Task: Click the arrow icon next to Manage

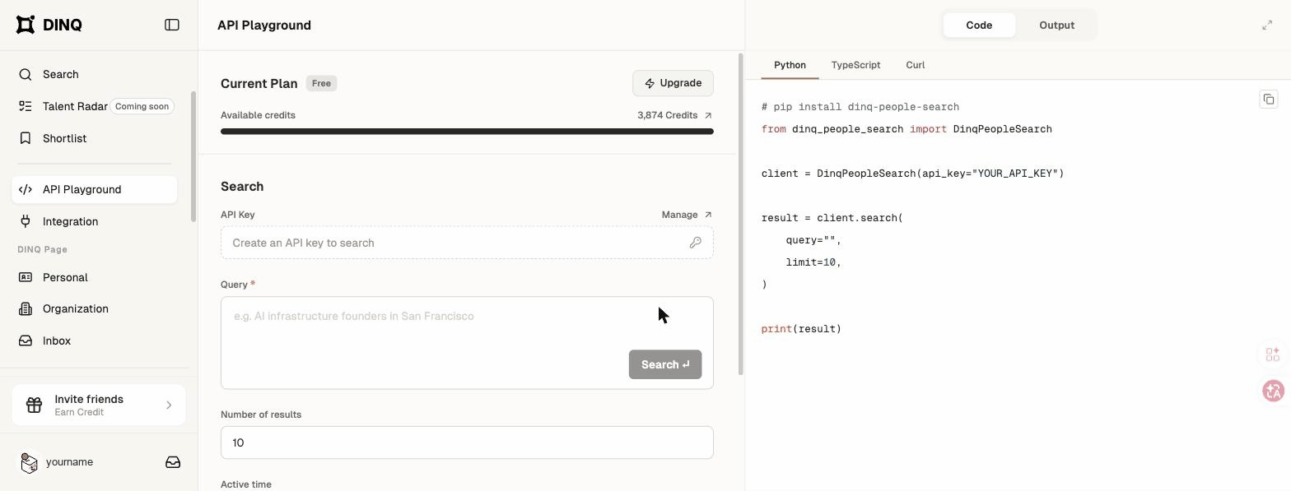Action: 708,215
